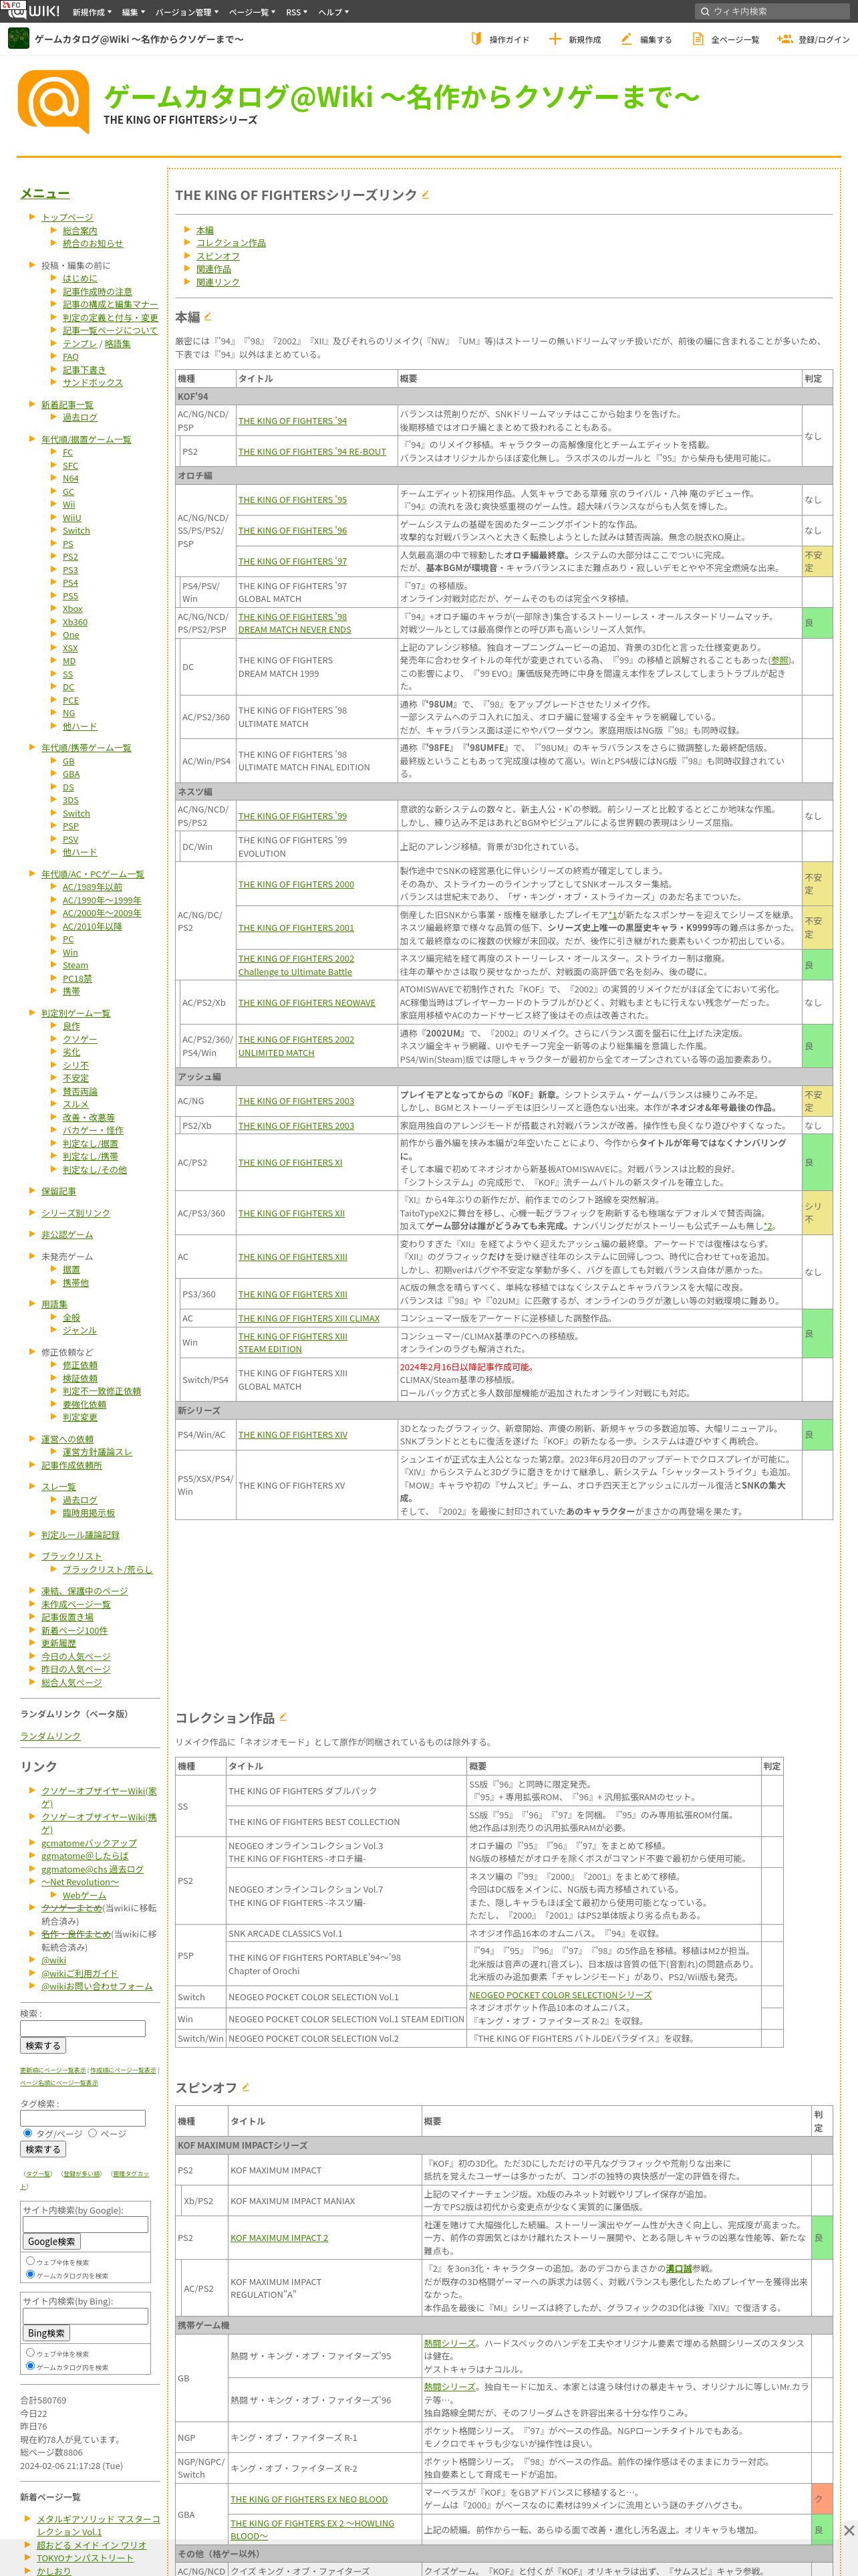Close the bottom banner with X

point(848,2529)
